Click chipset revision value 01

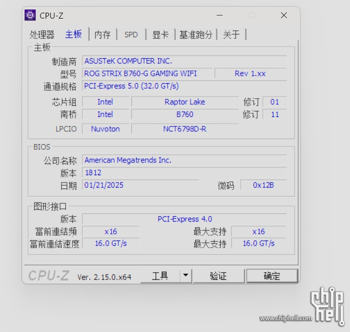tap(275, 102)
